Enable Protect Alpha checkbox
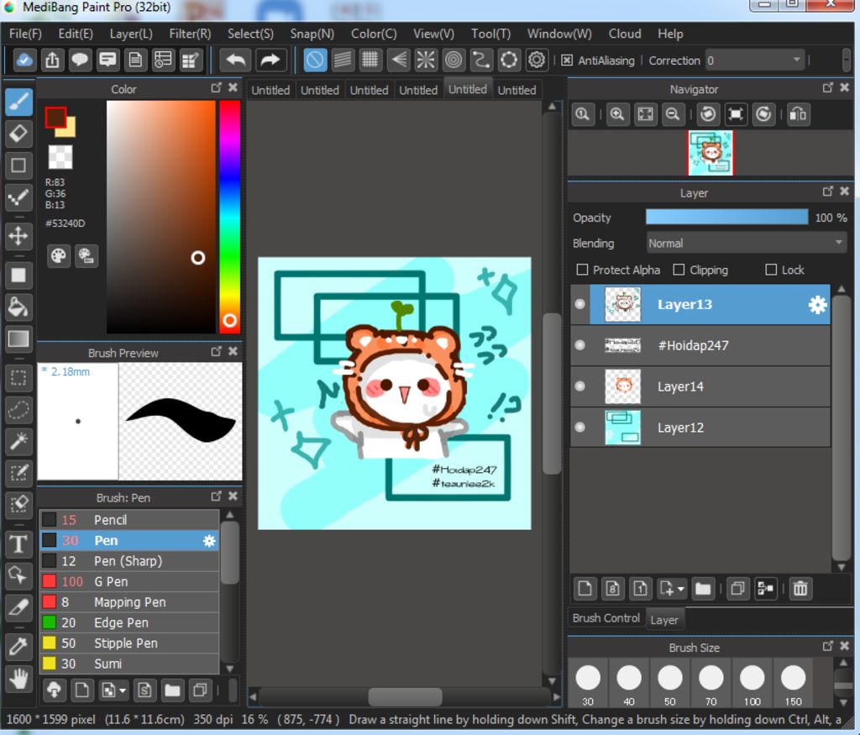This screenshot has height=735, width=860. coord(583,270)
